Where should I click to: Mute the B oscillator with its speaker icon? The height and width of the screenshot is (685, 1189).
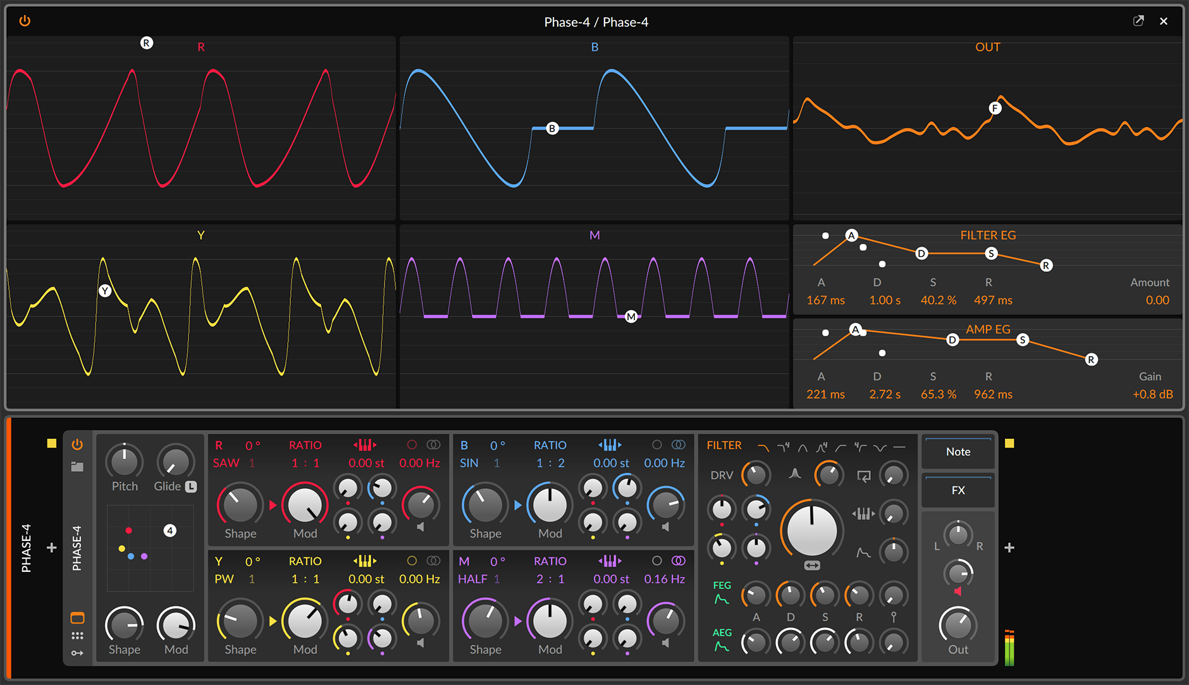665,527
